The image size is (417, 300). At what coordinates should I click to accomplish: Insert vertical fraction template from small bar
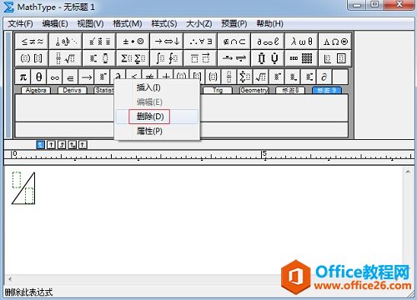[229, 77]
